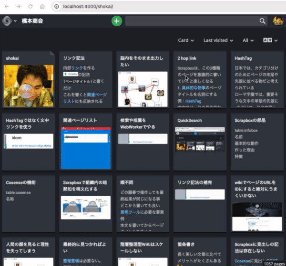
Task: Expand the chevron next to the logo
Action: (15, 21)
